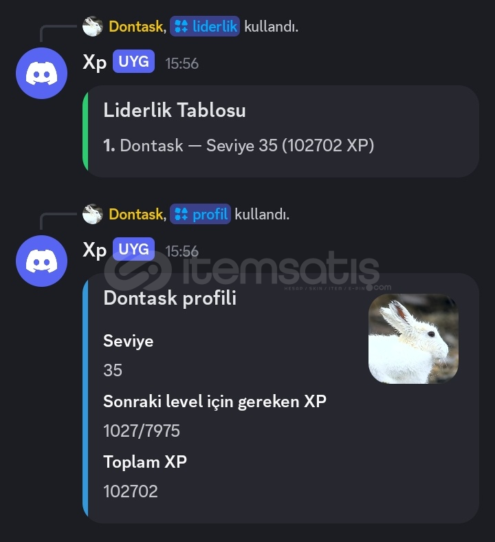495x542 pixels.
Task: Select the liderlik command tag
Action: pos(205,26)
